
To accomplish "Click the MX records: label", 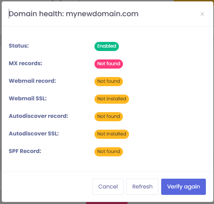I will [x=25, y=63].
